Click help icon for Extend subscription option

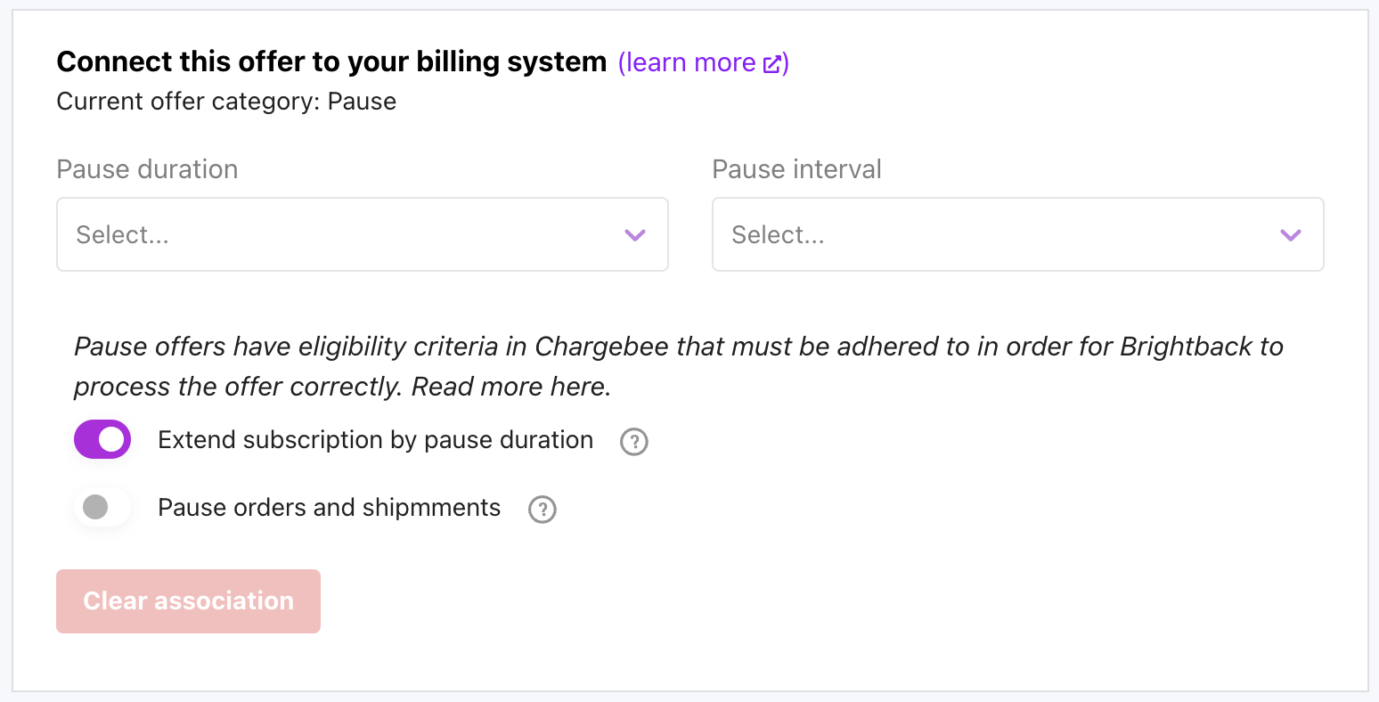[633, 441]
